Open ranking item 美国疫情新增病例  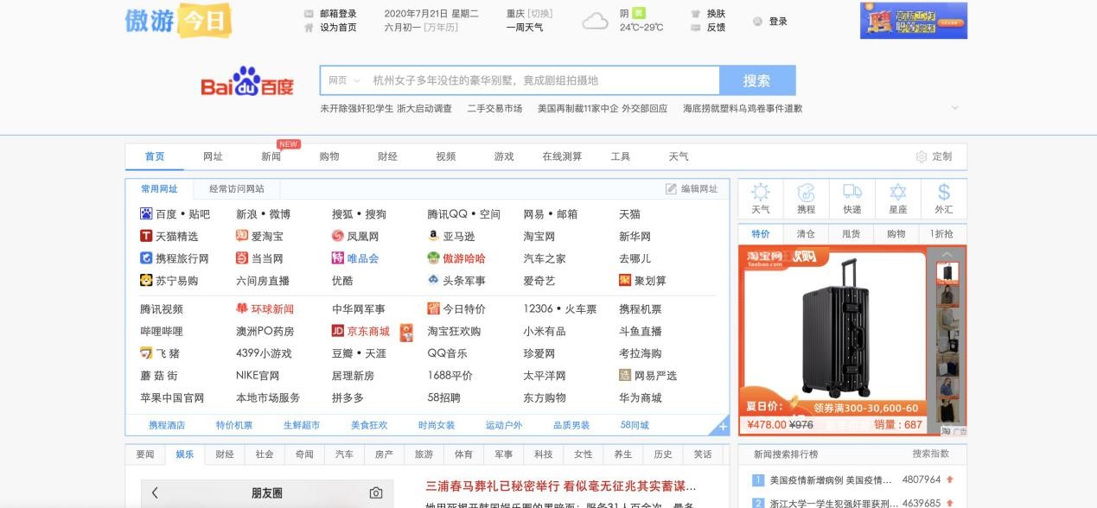coord(832,479)
